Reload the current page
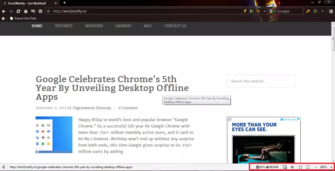Screen dimensions: 335x171 [18, 11]
